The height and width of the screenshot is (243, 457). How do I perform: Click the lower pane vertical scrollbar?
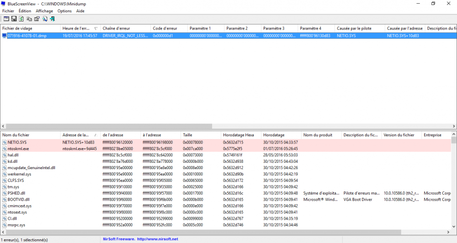(x=454, y=182)
